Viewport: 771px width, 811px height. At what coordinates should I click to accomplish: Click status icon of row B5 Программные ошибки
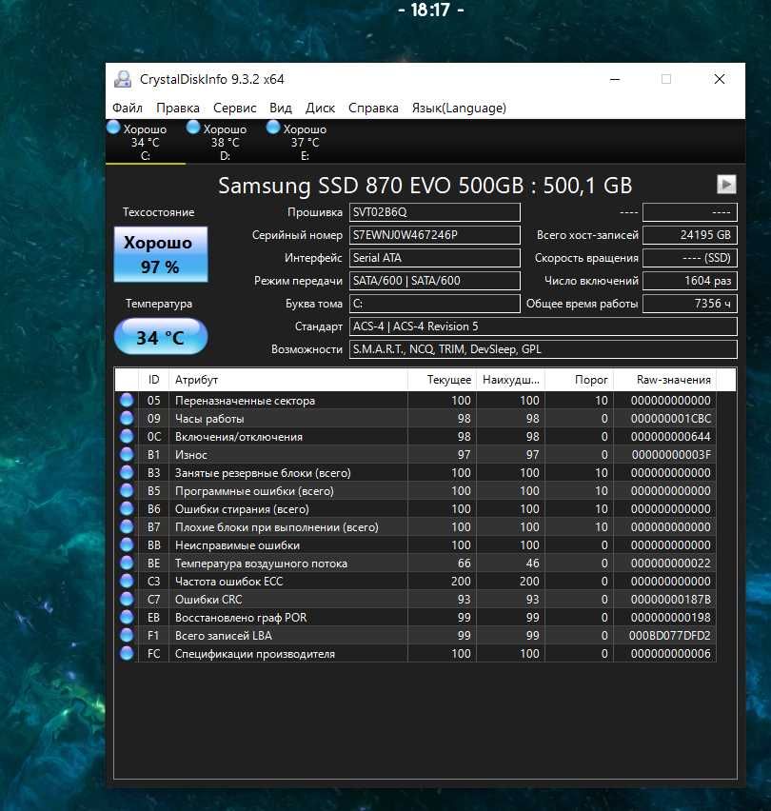(127, 490)
